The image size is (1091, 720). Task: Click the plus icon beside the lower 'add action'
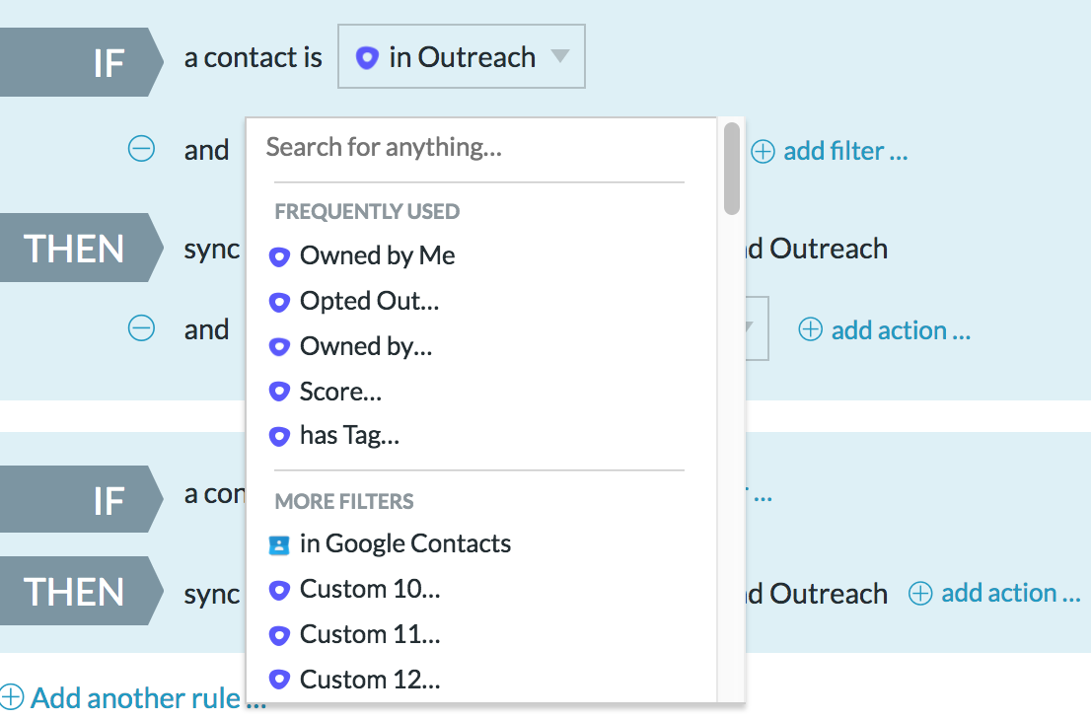(919, 594)
